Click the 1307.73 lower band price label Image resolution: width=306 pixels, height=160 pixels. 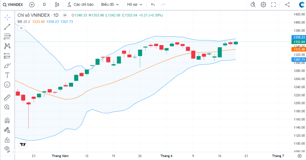coord(299,60)
